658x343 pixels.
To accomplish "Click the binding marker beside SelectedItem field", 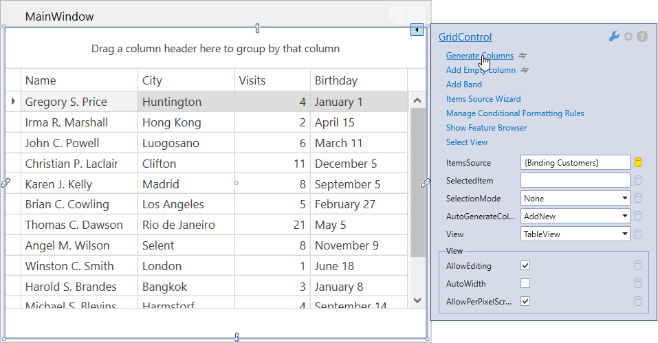I will point(638,180).
